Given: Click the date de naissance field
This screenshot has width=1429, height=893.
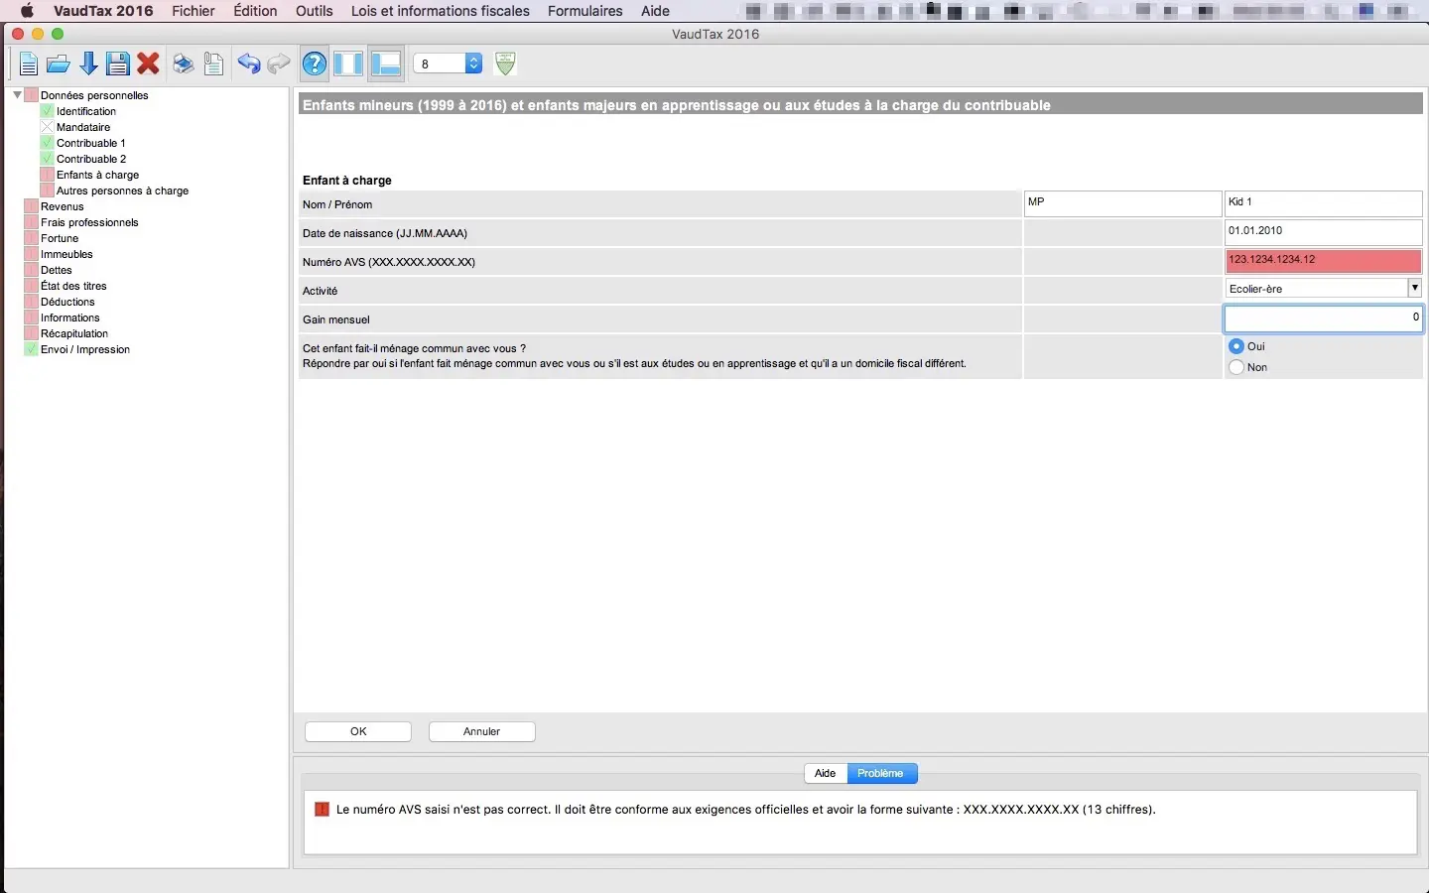Looking at the screenshot, I should click(1324, 232).
